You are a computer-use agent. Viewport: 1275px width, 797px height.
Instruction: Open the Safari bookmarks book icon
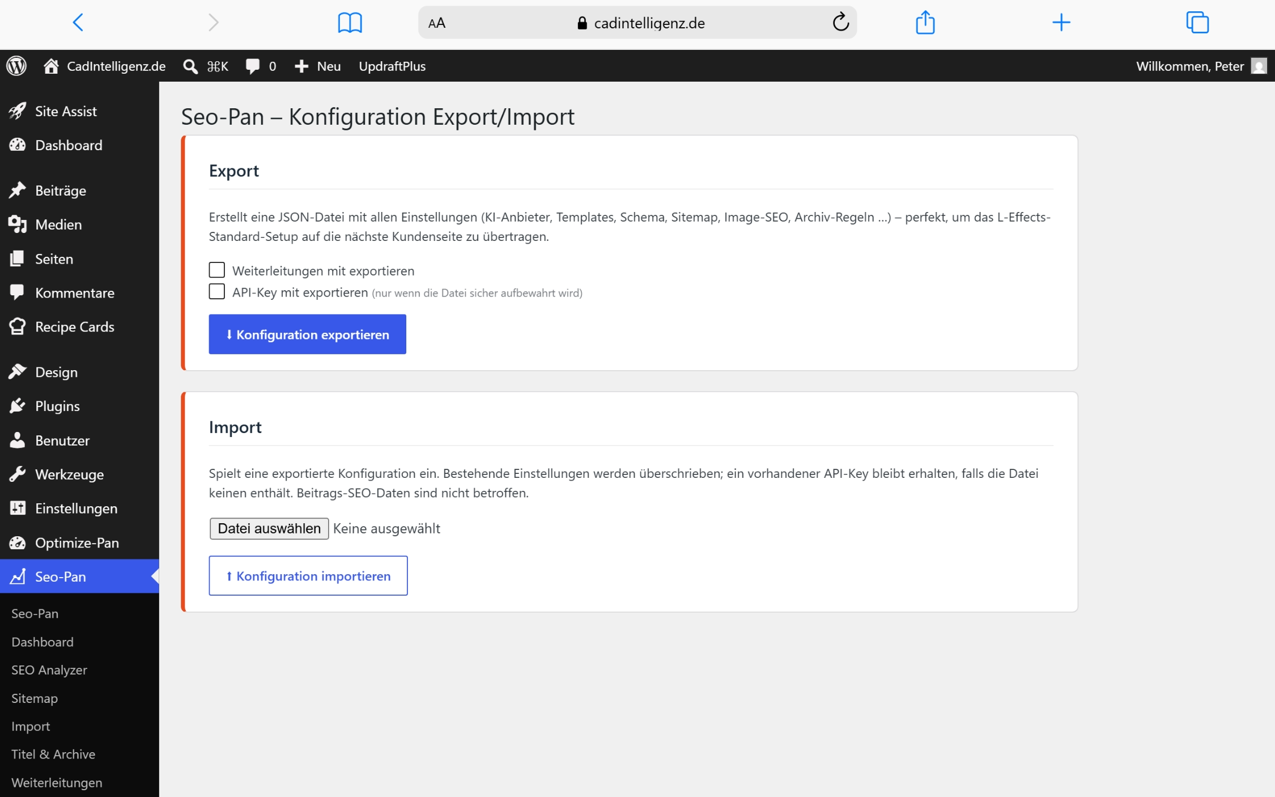pyautogui.click(x=350, y=23)
